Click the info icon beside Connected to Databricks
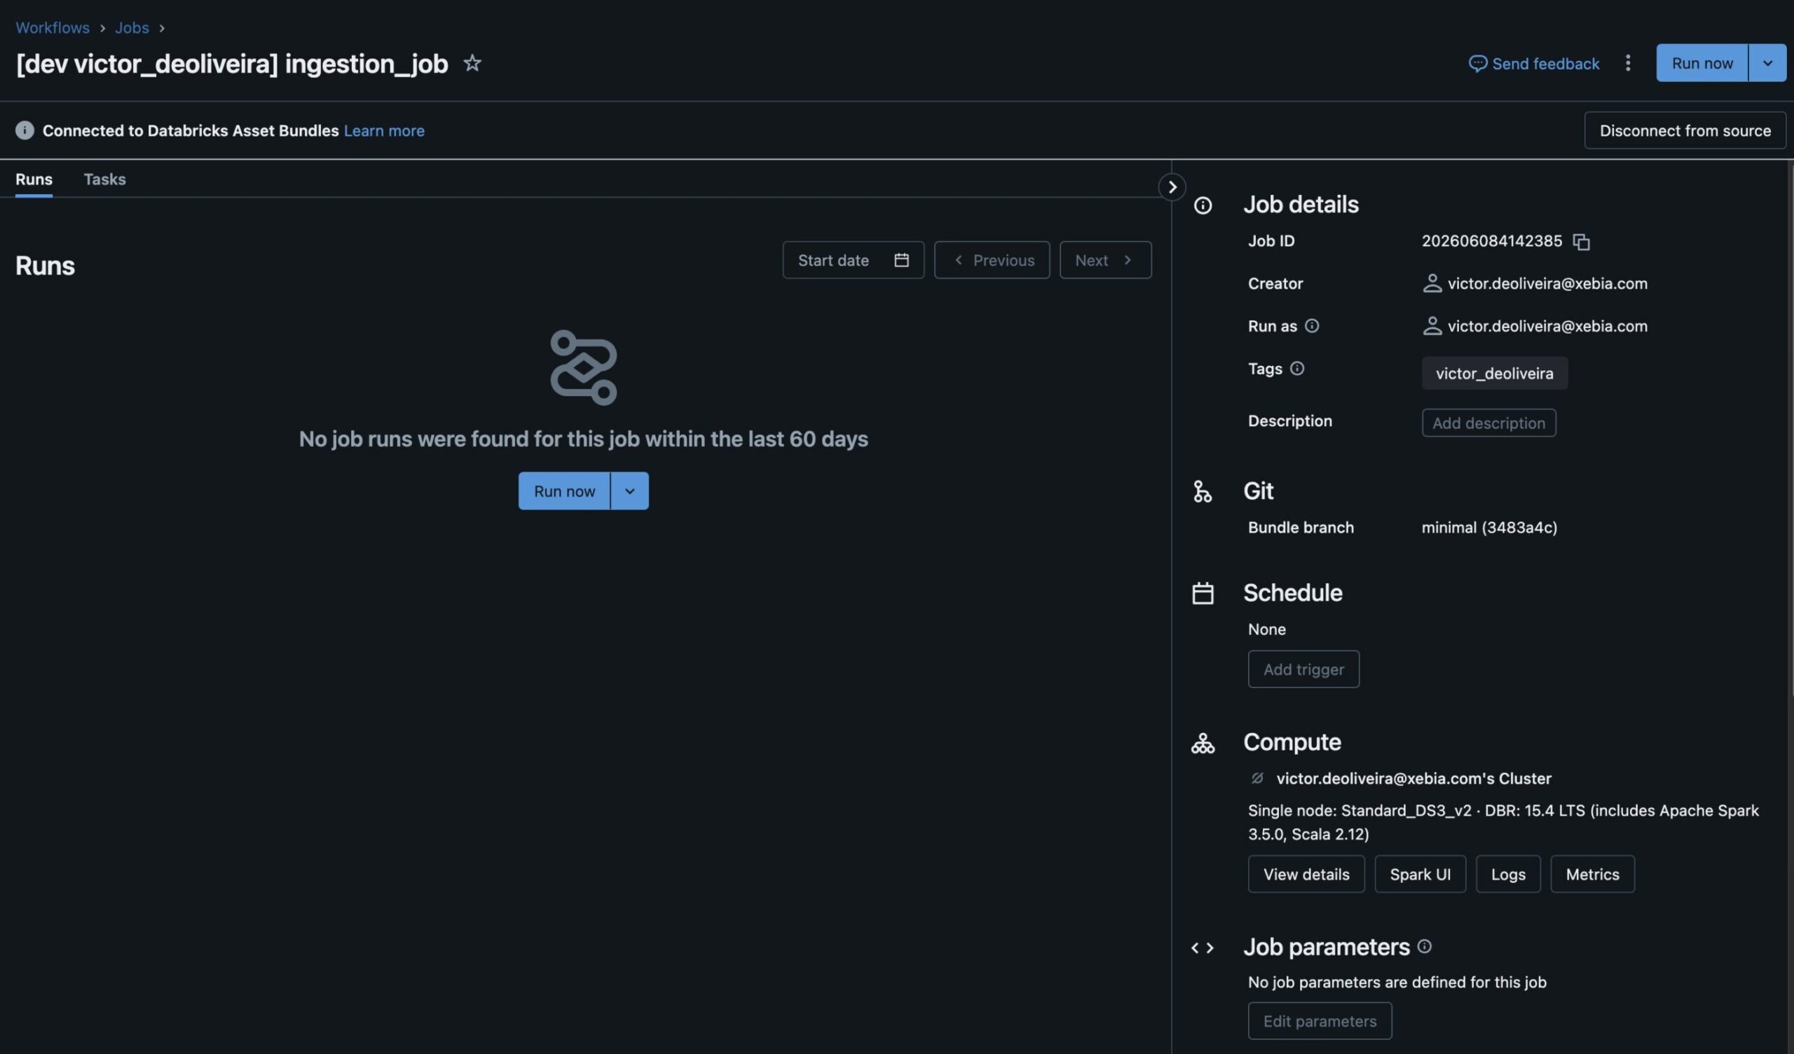This screenshot has width=1794, height=1054. (25, 130)
